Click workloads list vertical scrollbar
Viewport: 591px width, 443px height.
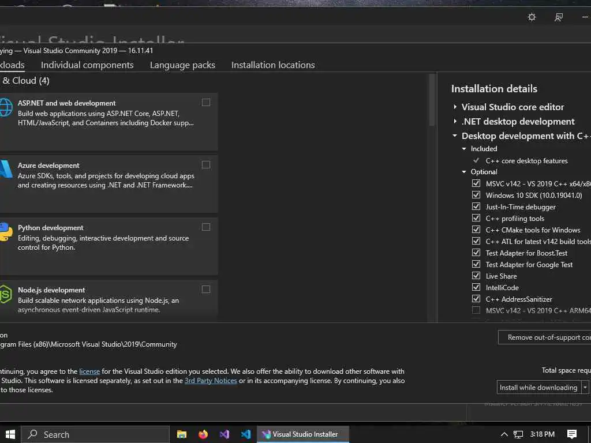tap(432, 100)
